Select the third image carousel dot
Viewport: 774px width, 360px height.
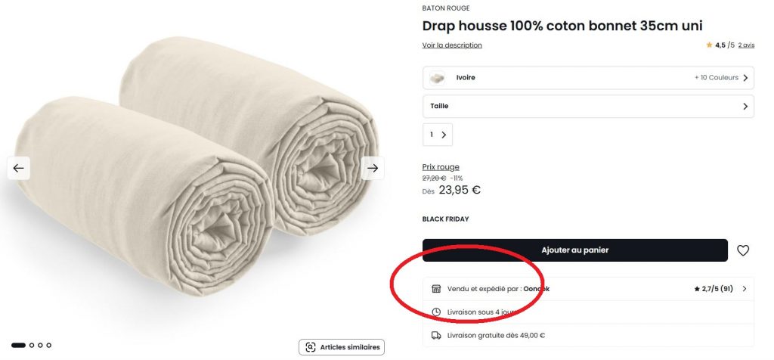tap(40, 345)
